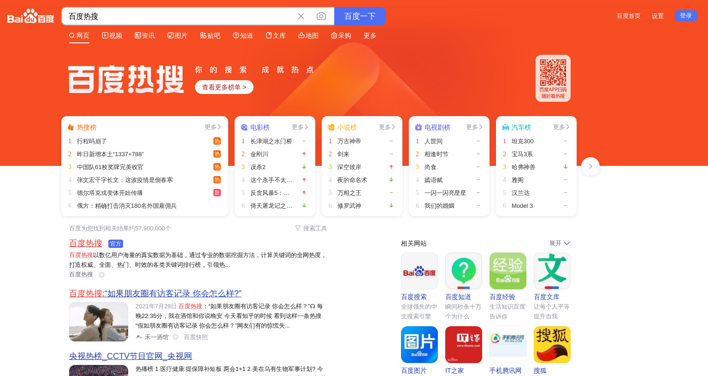Screen dimensions: 708x376
Task: Open car entry Model 3
Action: point(522,206)
